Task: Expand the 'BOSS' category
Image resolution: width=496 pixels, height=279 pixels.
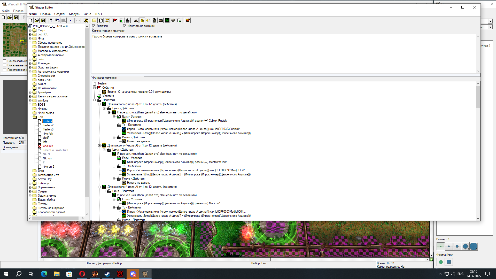Action: pos(30,105)
